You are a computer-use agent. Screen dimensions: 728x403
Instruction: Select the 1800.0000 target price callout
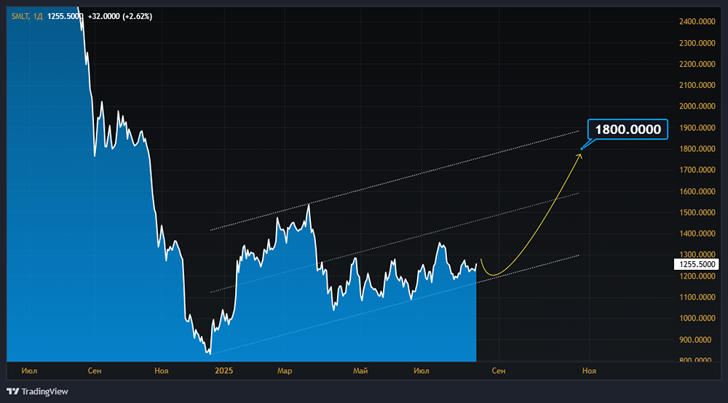click(x=628, y=129)
